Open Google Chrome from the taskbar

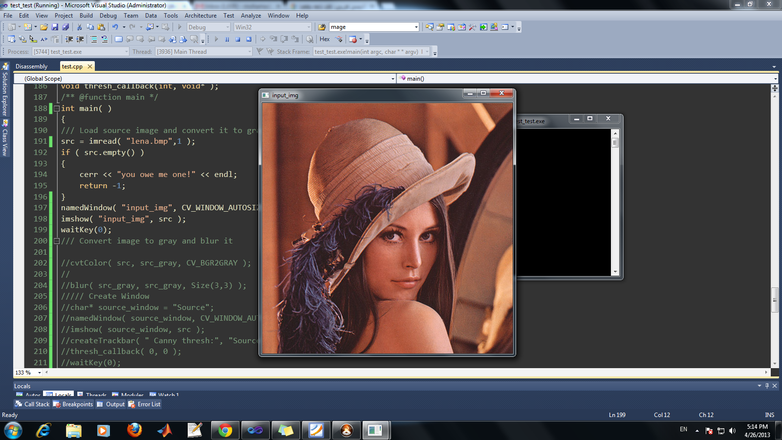click(x=225, y=431)
